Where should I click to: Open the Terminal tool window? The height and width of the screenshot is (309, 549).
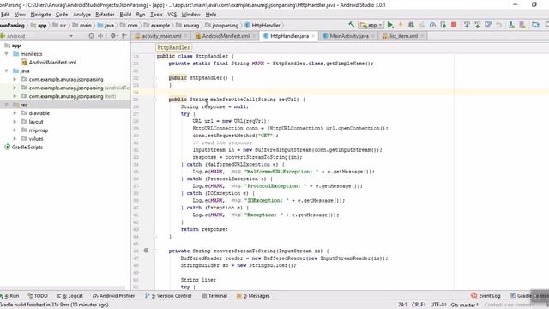click(214, 295)
